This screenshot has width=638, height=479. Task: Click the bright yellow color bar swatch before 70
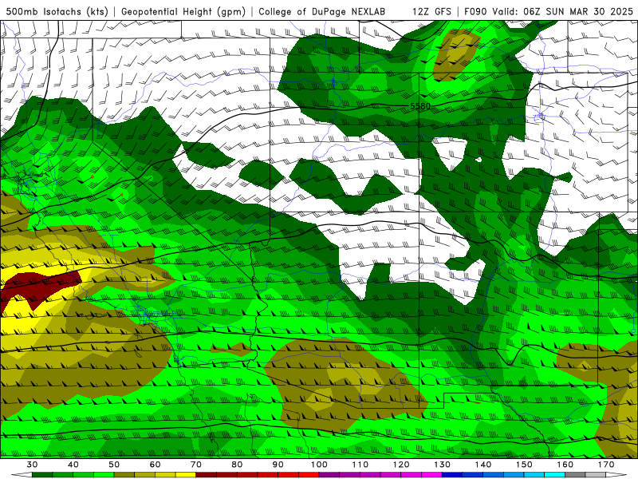tap(186, 475)
